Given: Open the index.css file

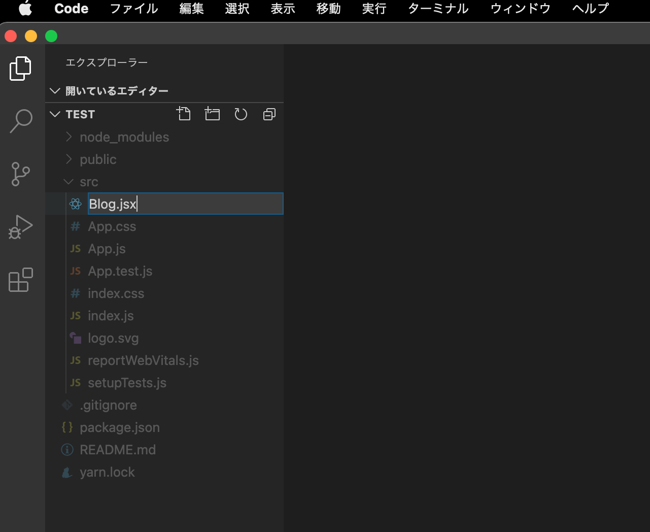Looking at the screenshot, I should (116, 293).
